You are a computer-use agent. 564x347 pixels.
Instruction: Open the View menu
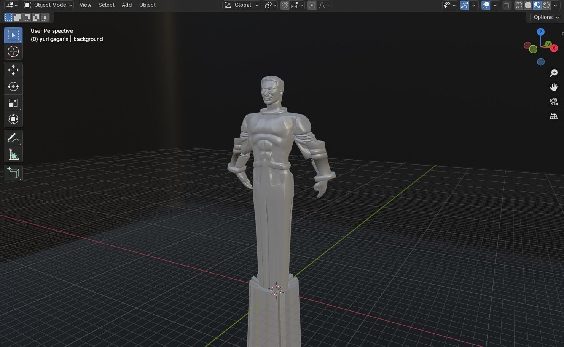click(x=85, y=5)
